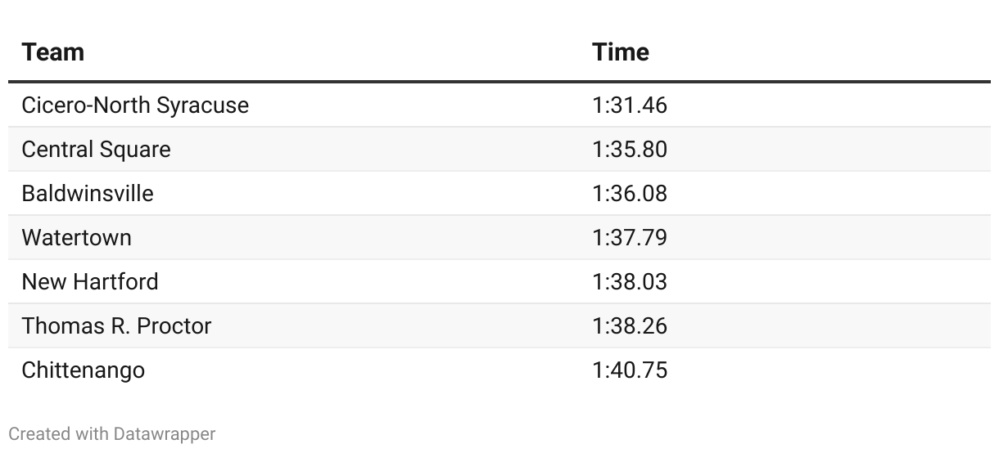Click the 1:38.26 time value
The image size is (999, 453).
point(630,326)
